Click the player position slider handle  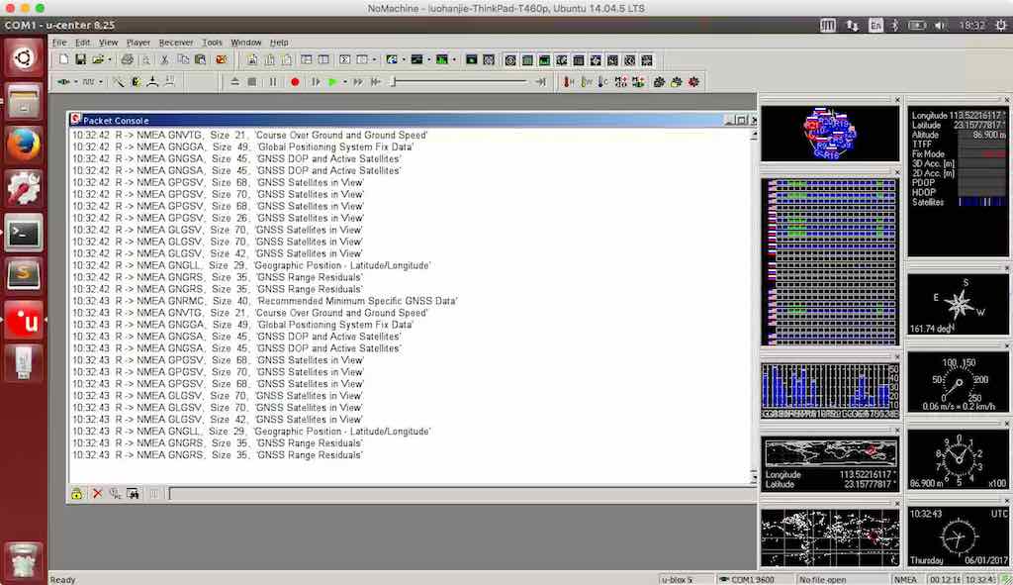[x=394, y=82]
